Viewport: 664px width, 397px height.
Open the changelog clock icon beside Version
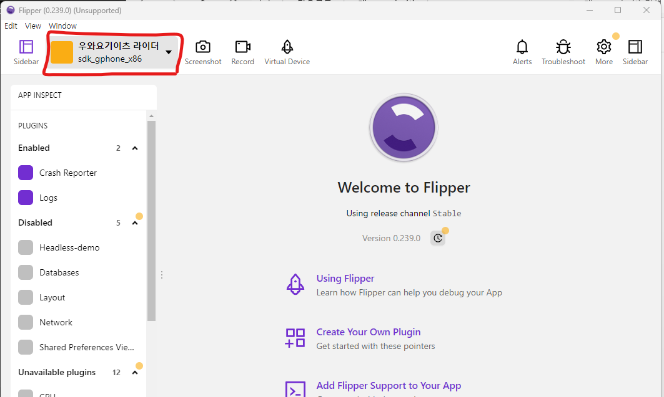(x=438, y=238)
